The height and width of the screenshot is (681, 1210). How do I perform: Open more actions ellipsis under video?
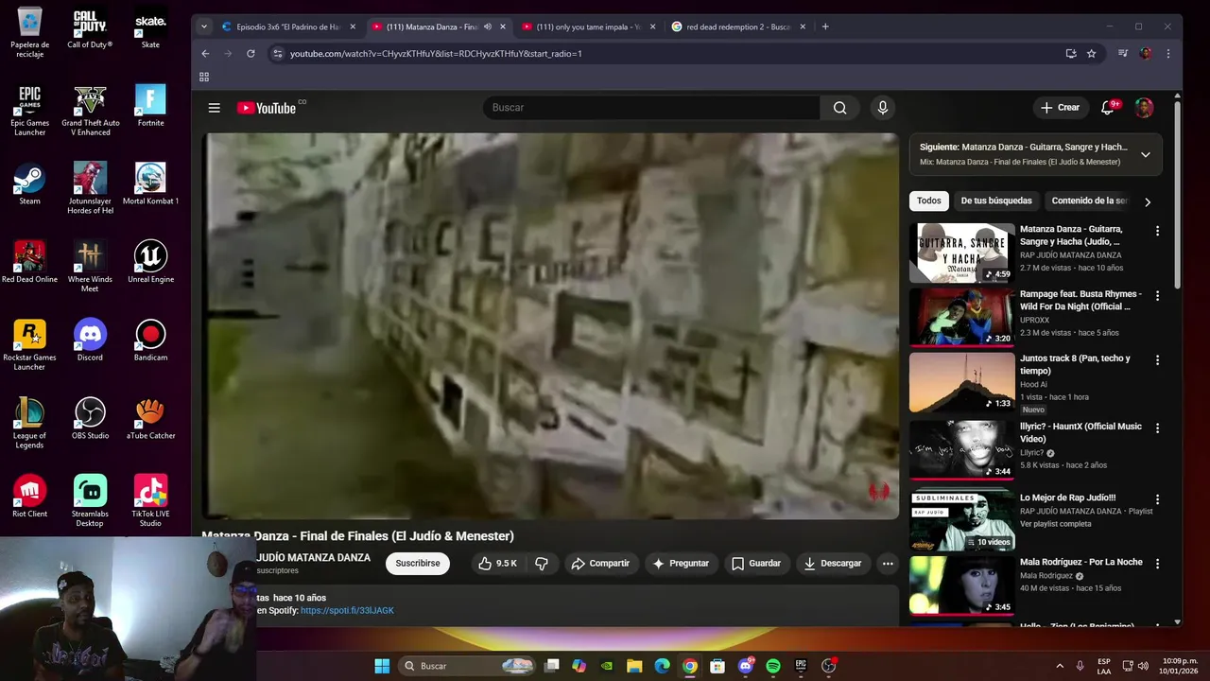point(888,563)
